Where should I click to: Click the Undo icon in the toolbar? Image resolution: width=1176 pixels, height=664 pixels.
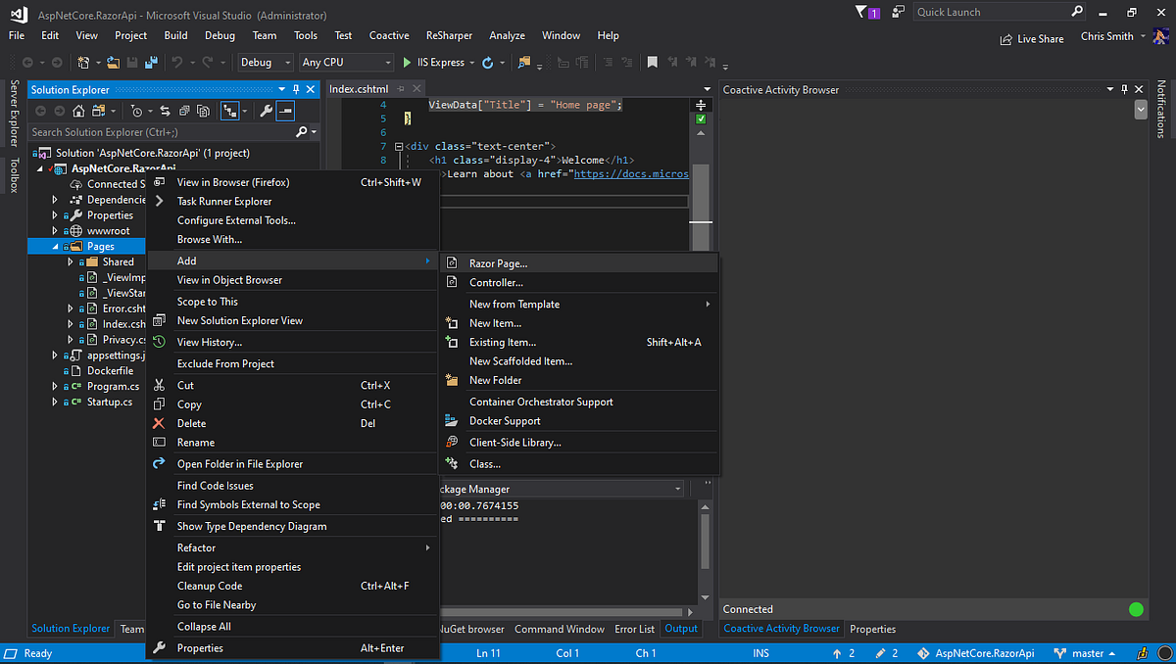(177, 62)
